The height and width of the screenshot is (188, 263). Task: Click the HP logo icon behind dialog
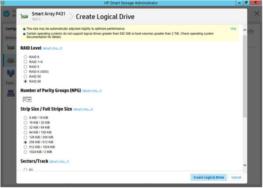tap(7, 14)
